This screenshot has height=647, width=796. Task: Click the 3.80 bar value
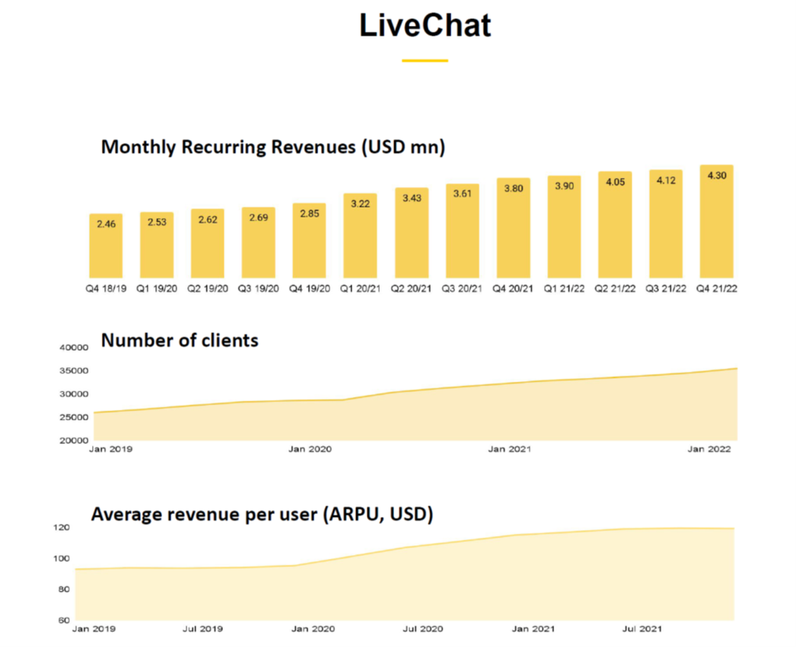point(513,189)
